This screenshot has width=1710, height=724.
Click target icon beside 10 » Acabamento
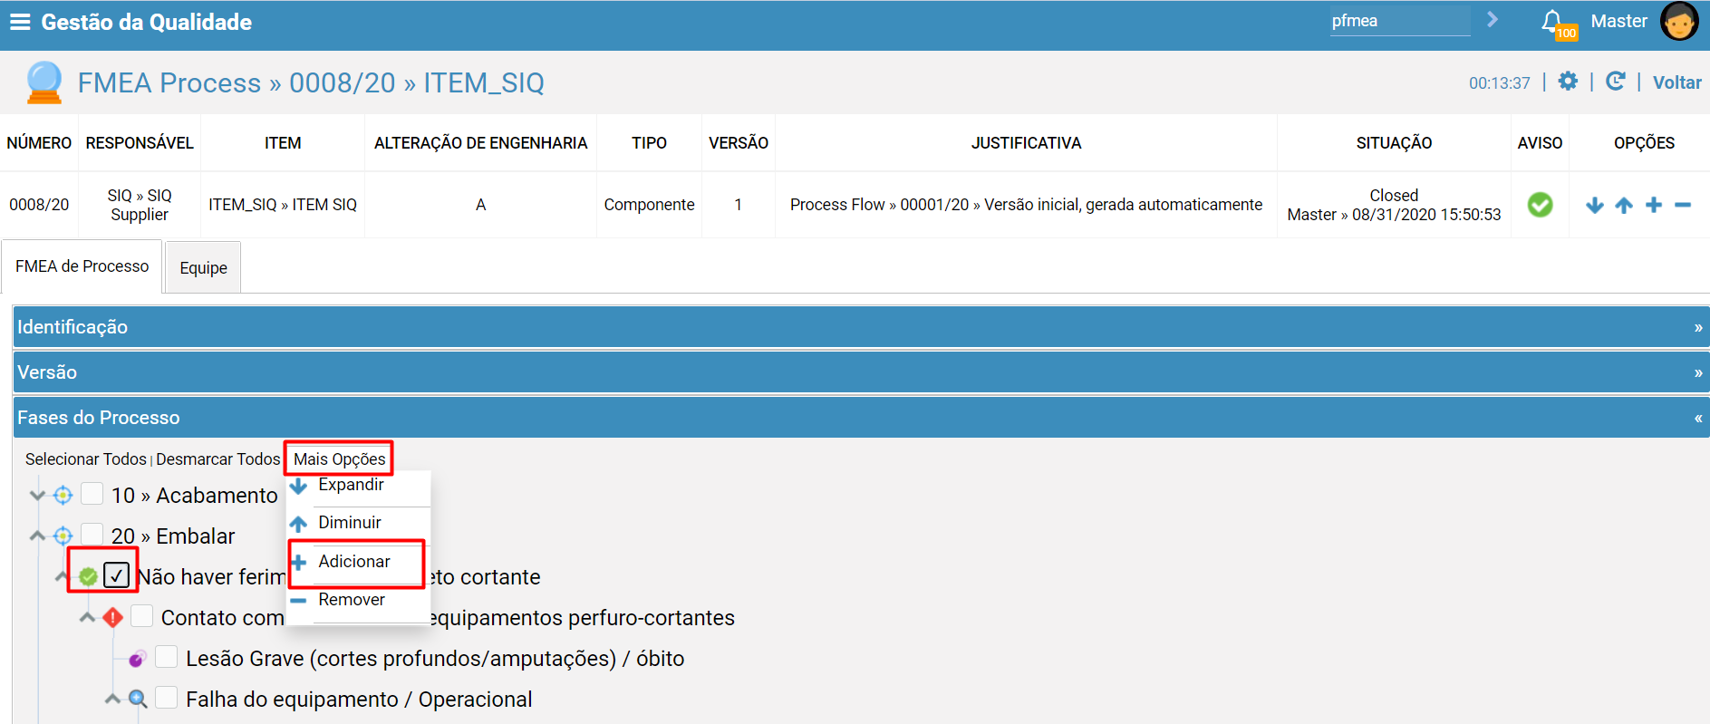pos(63,496)
